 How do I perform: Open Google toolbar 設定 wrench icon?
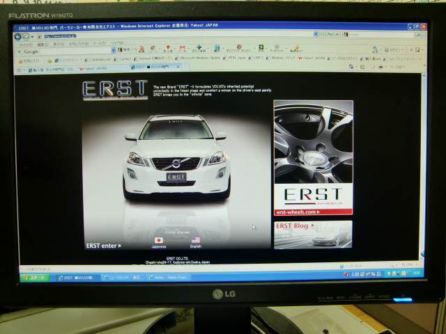click(x=375, y=49)
